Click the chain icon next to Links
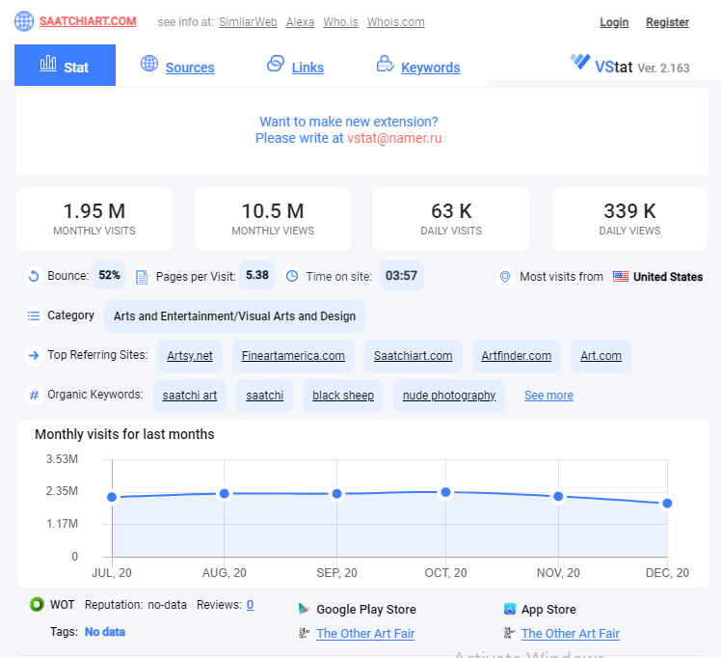 coord(276,63)
